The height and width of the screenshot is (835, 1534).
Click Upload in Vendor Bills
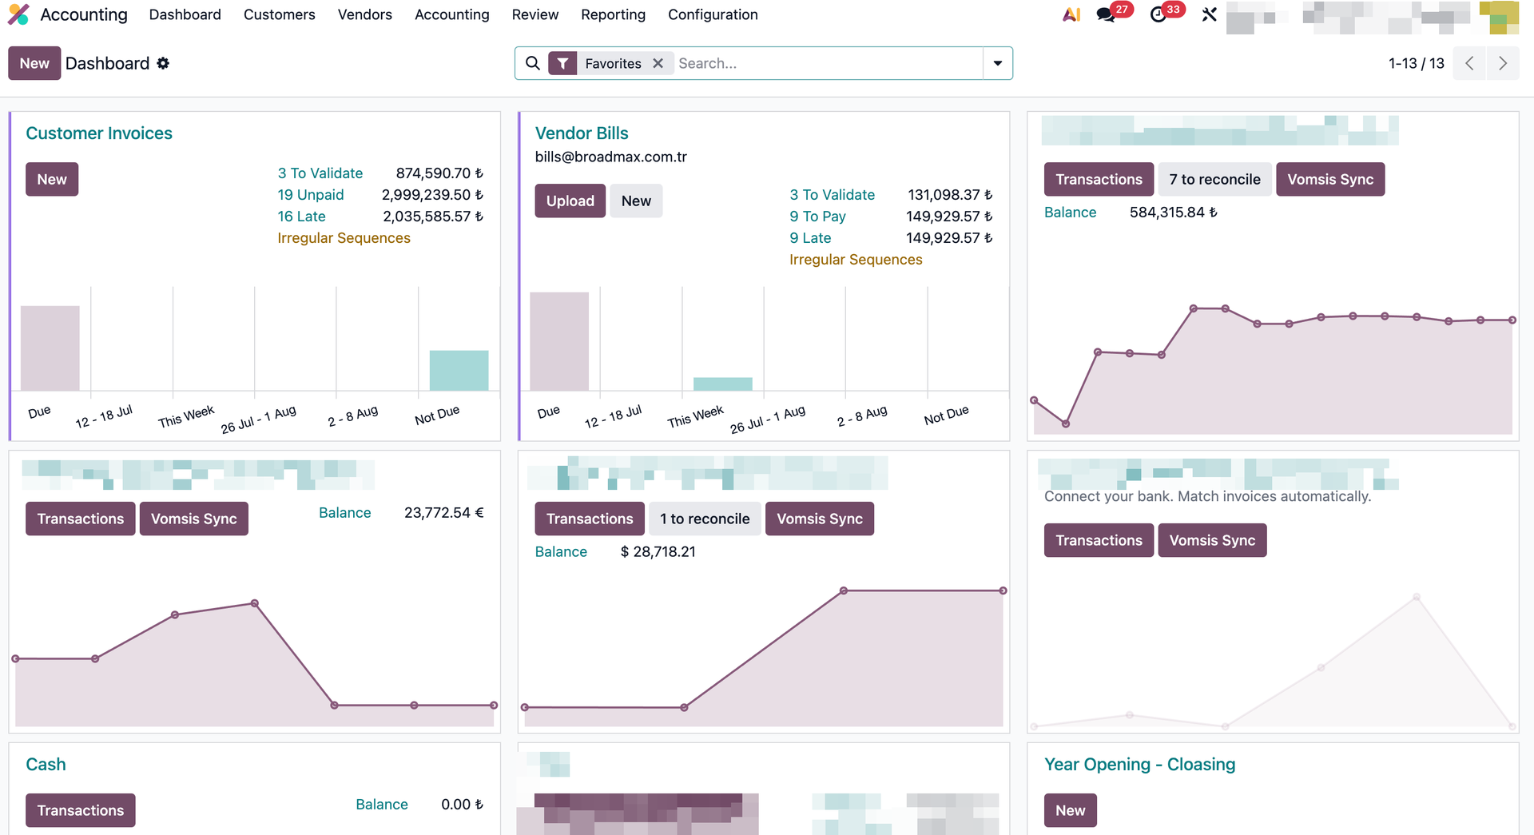tap(570, 201)
